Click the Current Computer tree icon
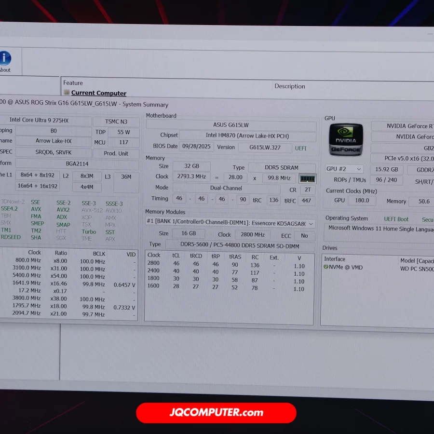Screen dimensions: 434x434 pos(67,93)
